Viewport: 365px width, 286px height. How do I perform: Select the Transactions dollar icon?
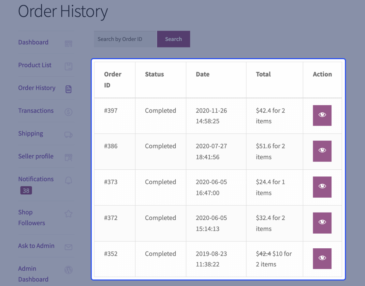(x=68, y=111)
